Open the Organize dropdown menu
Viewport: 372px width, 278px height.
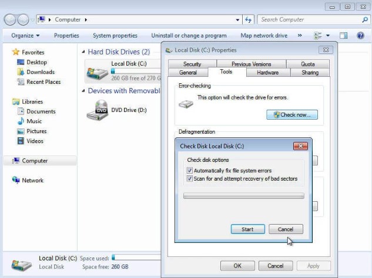click(25, 36)
